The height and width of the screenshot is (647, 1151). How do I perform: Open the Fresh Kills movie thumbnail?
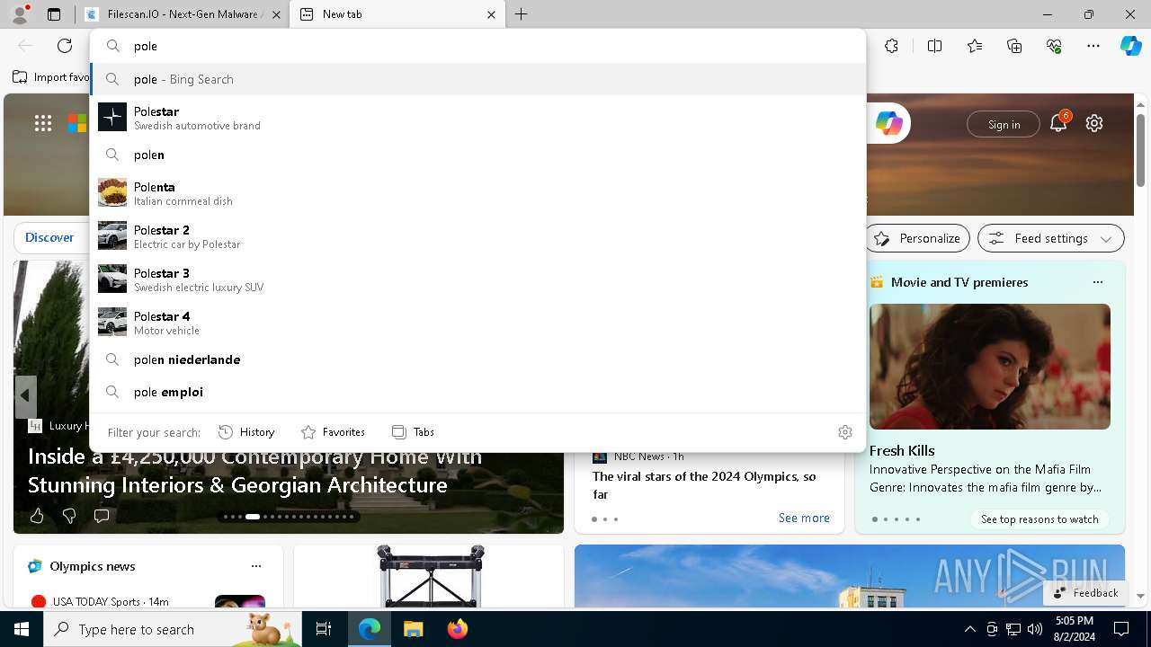click(990, 367)
